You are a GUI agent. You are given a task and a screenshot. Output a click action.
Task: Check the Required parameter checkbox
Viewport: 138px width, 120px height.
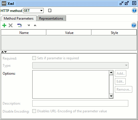click(34, 58)
